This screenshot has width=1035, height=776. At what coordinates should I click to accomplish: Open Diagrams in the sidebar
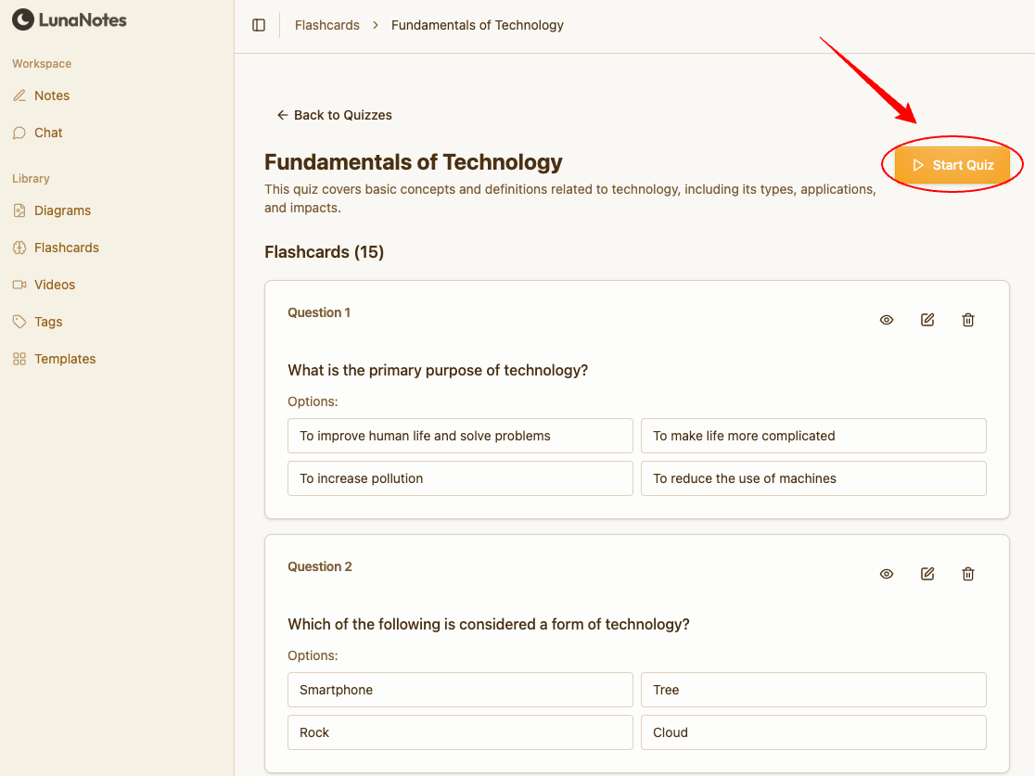coord(62,210)
